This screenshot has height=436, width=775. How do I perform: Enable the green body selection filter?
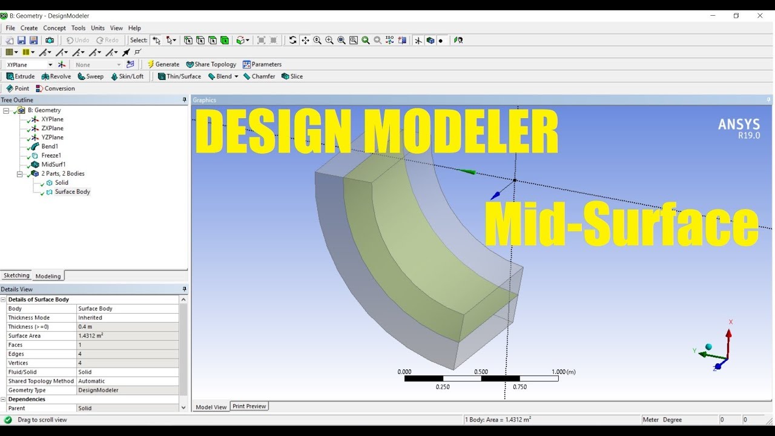225,40
